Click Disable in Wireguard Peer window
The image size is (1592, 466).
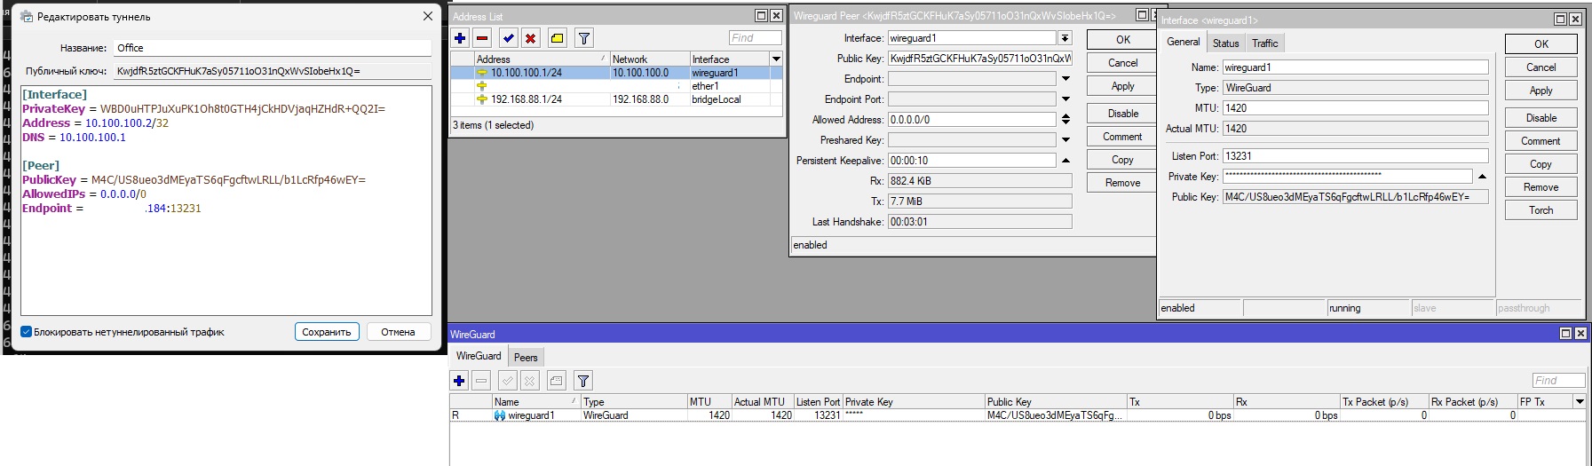(x=1122, y=114)
